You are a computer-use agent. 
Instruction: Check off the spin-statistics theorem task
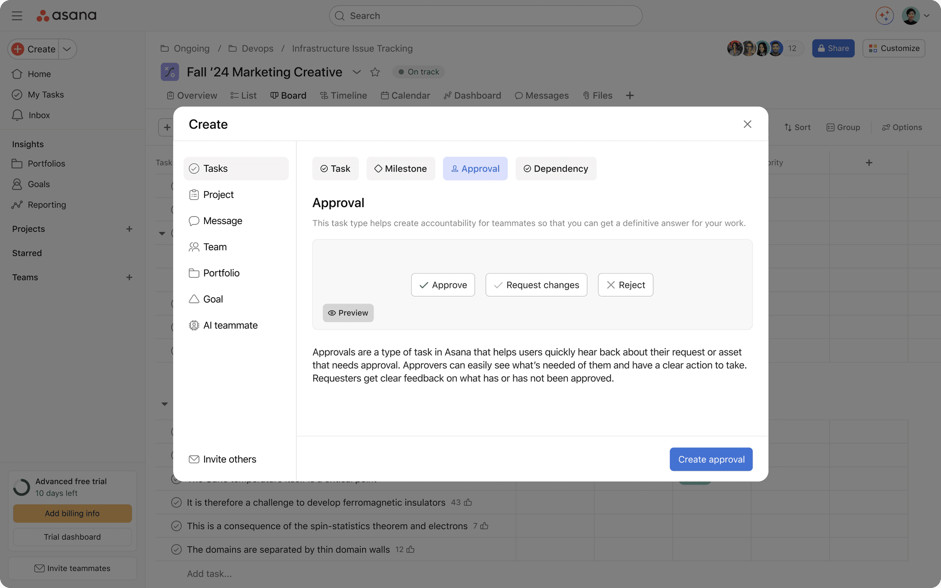(x=176, y=526)
